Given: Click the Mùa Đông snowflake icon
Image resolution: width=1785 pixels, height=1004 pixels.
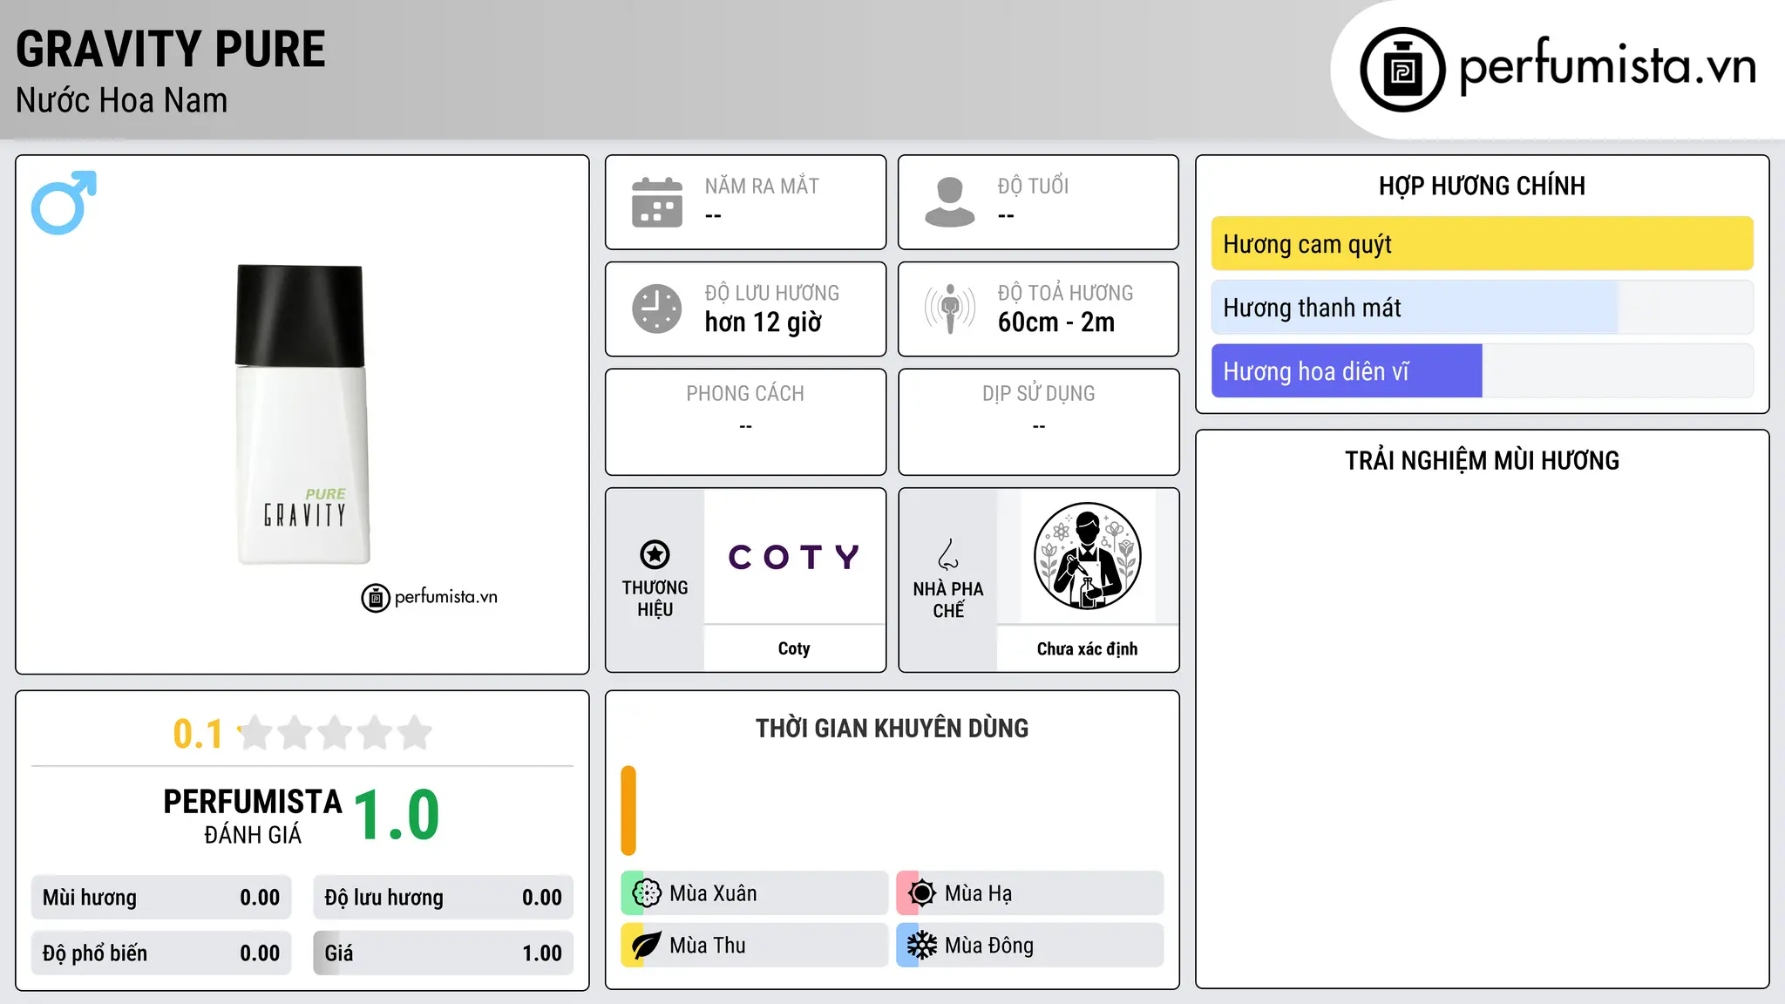Looking at the screenshot, I should click(x=922, y=946).
